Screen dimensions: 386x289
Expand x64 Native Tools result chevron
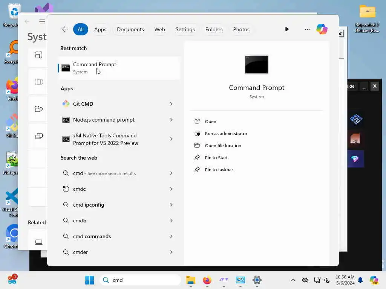coord(171,139)
